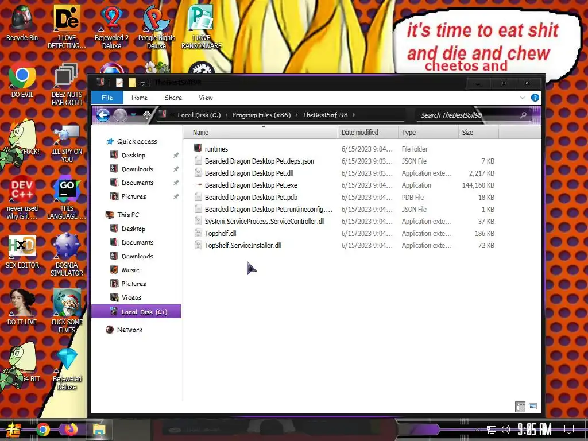Open Customize Quick Access Toolbar dropdown
This screenshot has width=588, height=441.
142,83
